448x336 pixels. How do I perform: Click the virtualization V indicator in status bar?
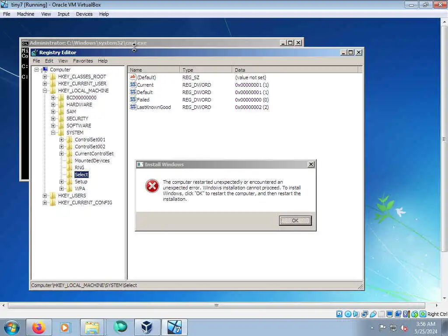click(406, 314)
